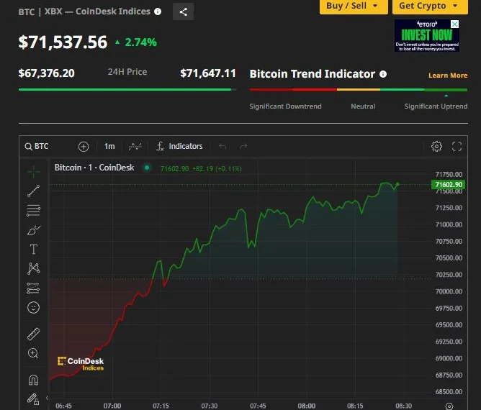Screen dimensions: 481x410
Task: Open the emoji icons tool
Action: (33, 307)
